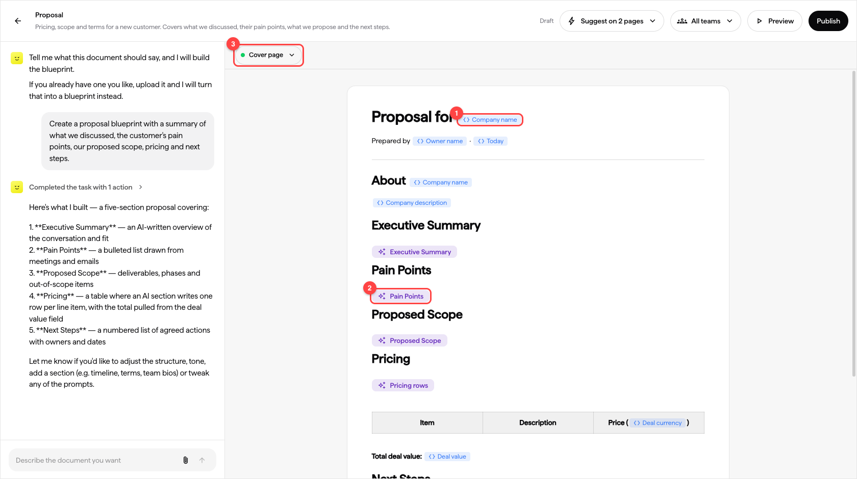Image resolution: width=857 pixels, height=479 pixels.
Task: Select the Company name variable in the title
Action: (x=490, y=120)
